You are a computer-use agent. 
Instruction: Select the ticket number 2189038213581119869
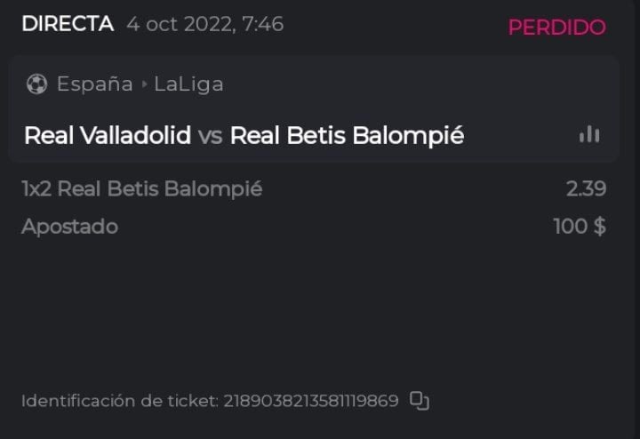[311, 401]
